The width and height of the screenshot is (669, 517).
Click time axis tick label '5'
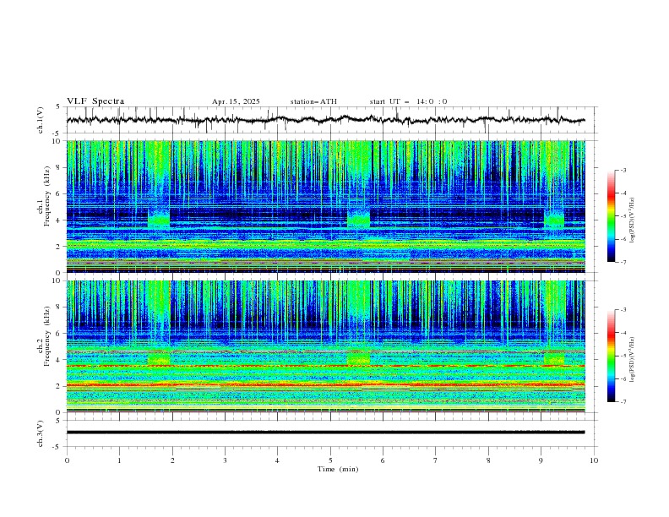[x=330, y=460]
